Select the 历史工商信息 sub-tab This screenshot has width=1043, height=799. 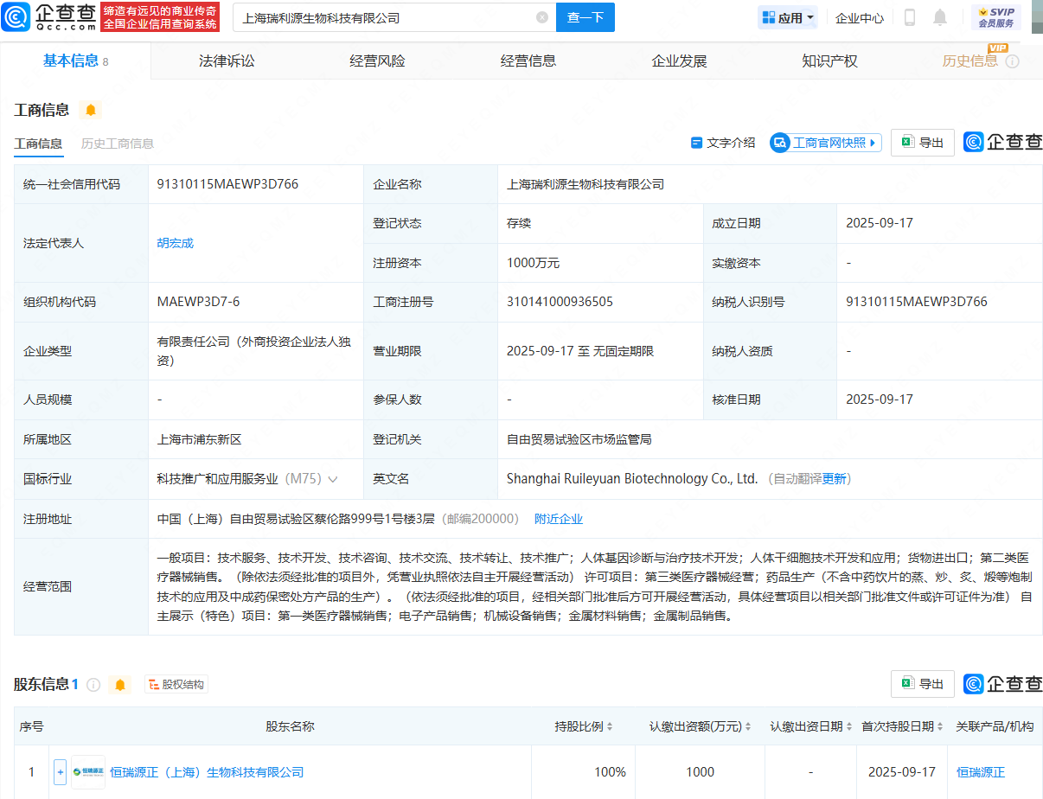118,144
